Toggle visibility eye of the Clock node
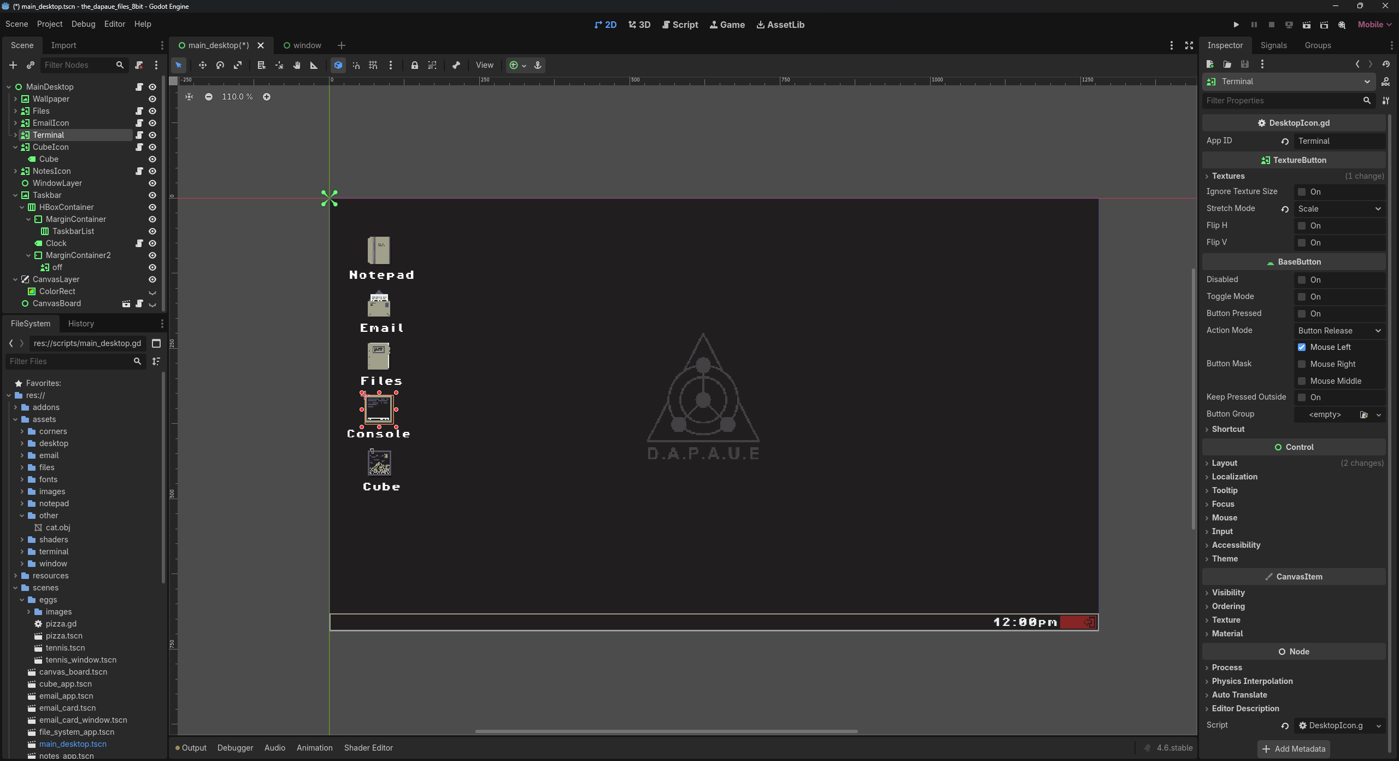This screenshot has height=761, width=1399. click(x=152, y=243)
